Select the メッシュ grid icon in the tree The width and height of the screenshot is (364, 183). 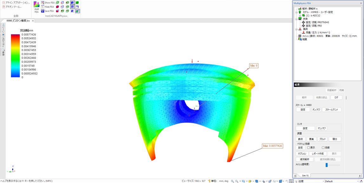coord(300,36)
